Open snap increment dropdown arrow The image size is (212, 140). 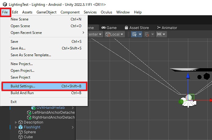click(x=164, y=34)
